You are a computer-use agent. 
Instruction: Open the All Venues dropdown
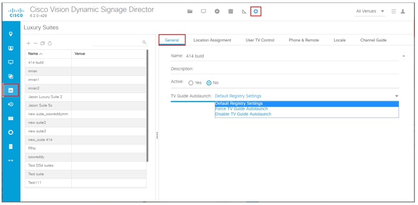370,11
